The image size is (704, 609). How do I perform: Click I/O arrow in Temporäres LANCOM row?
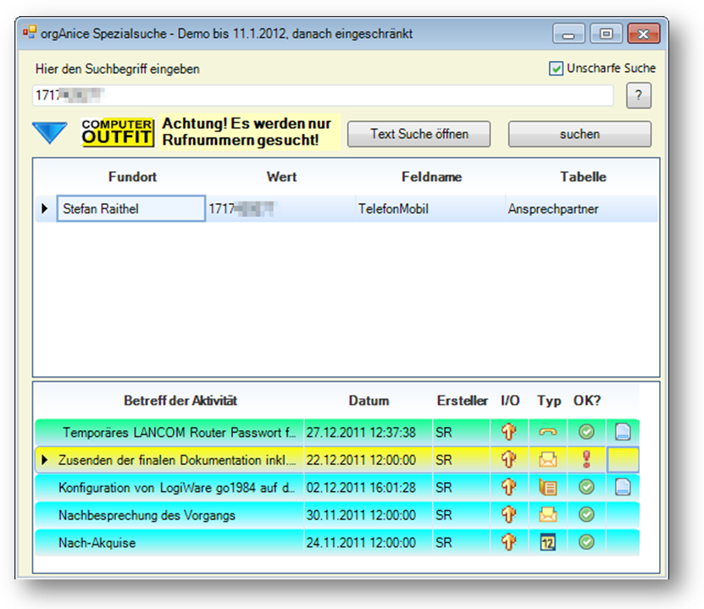(x=508, y=432)
